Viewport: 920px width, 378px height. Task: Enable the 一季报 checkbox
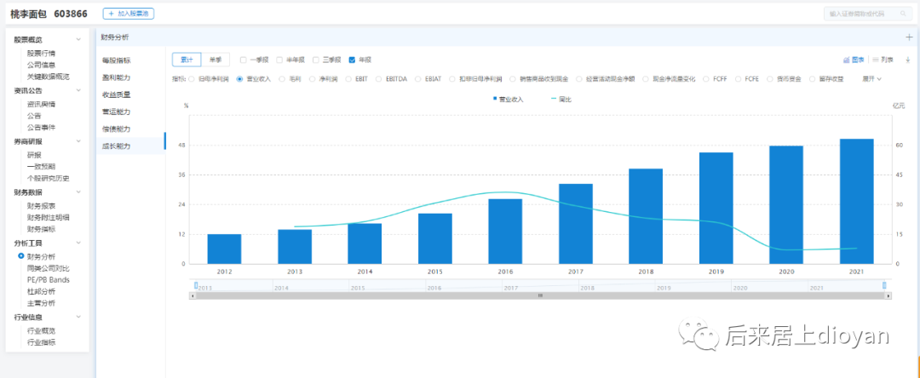(x=244, y=60)
